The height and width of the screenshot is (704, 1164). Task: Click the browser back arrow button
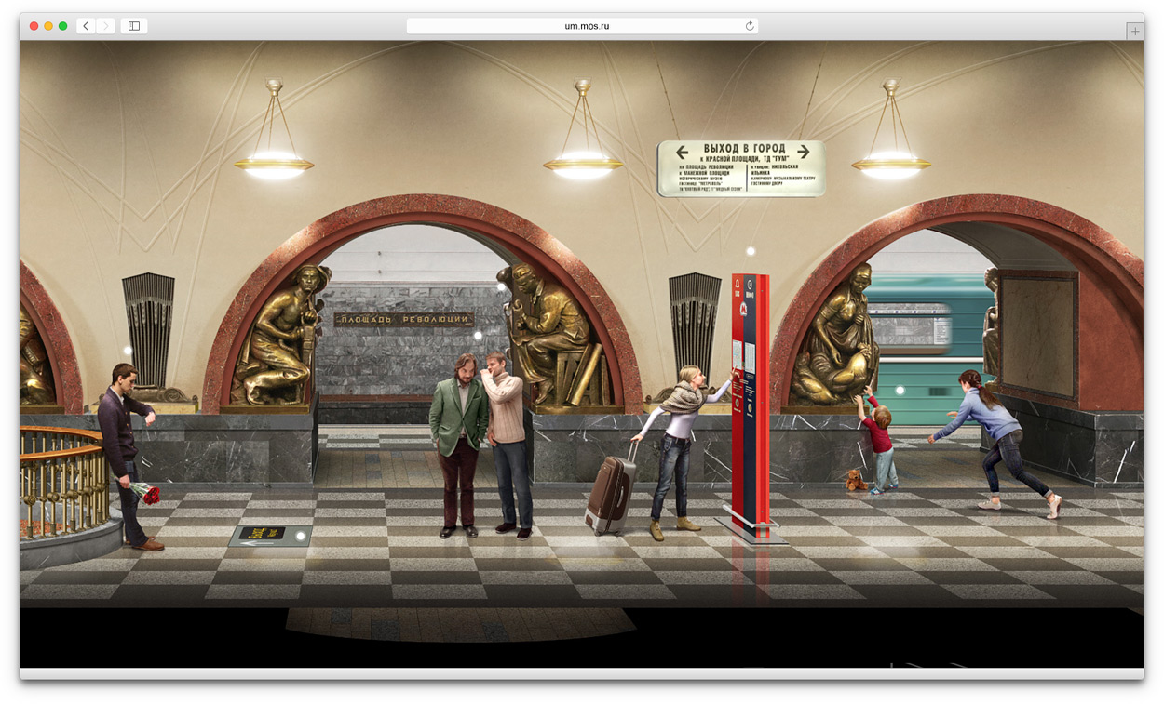coord(86,26)
